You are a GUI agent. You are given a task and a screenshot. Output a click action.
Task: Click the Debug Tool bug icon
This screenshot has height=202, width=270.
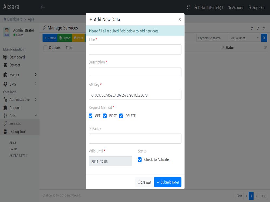(5, 132)
